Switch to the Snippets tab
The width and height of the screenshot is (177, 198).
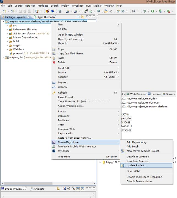click(x=38, y=189)
